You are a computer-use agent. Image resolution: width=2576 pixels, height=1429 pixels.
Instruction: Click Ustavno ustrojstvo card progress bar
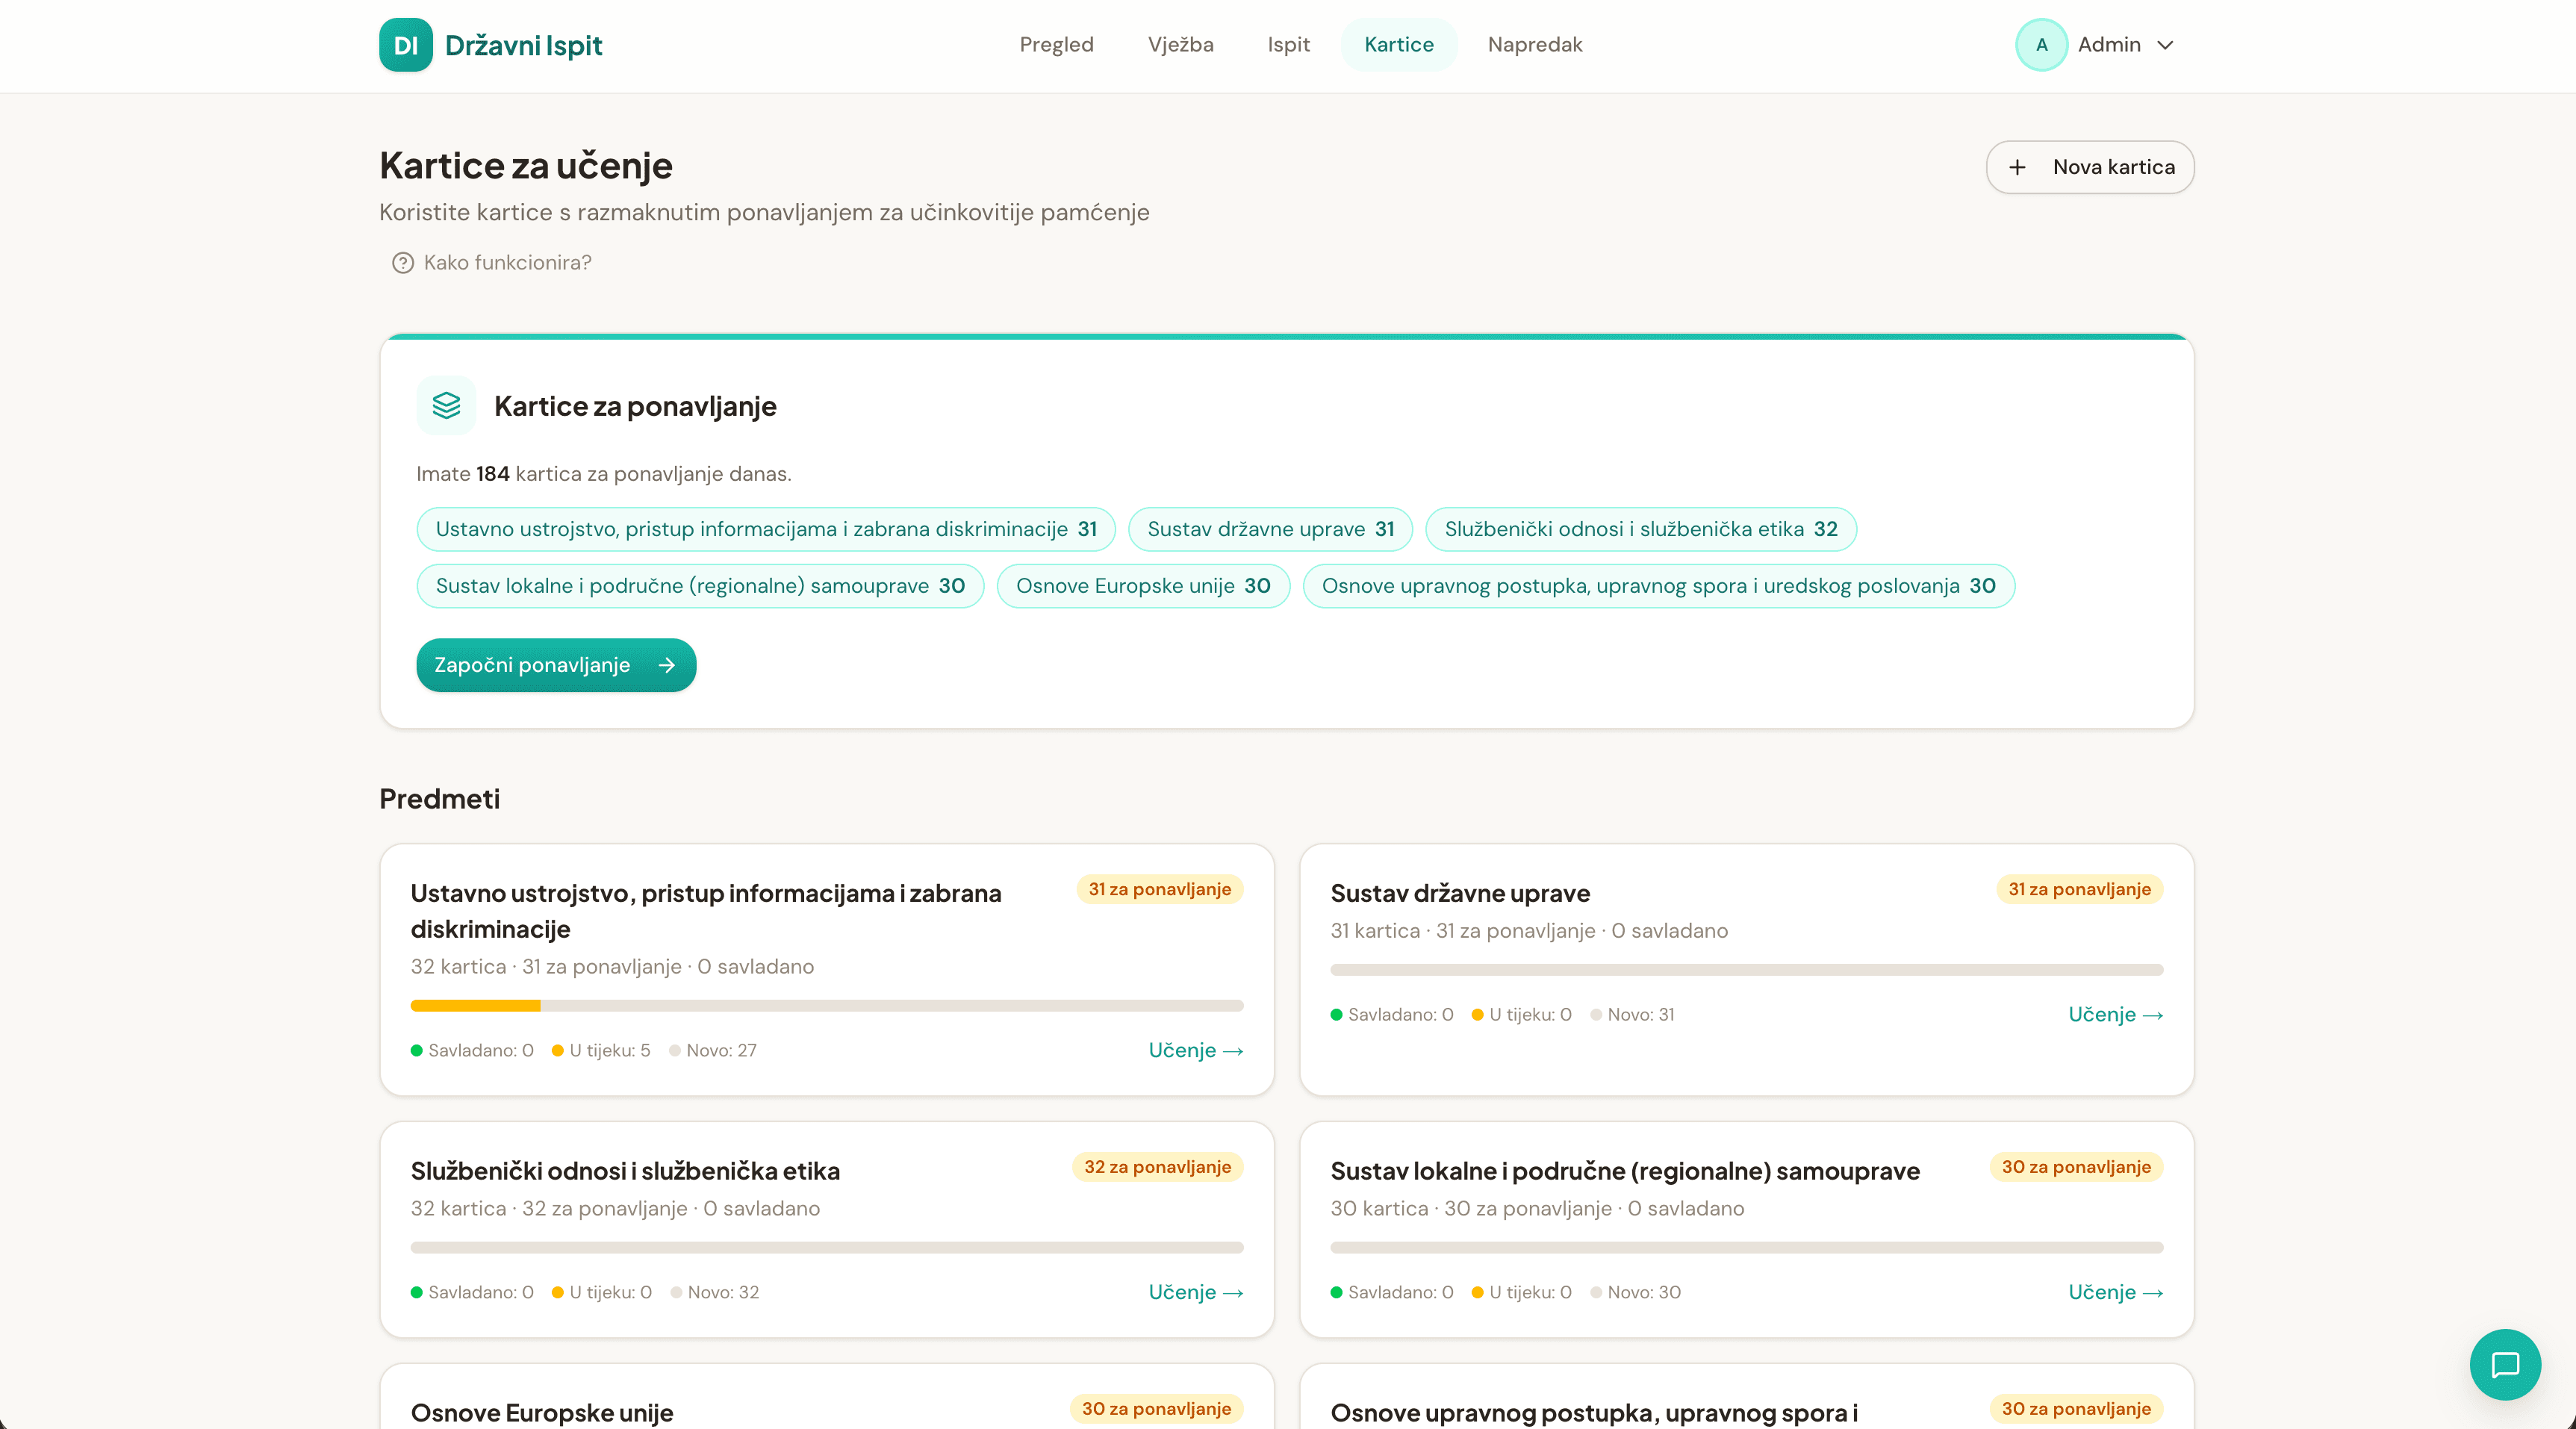pos(826,1005)
